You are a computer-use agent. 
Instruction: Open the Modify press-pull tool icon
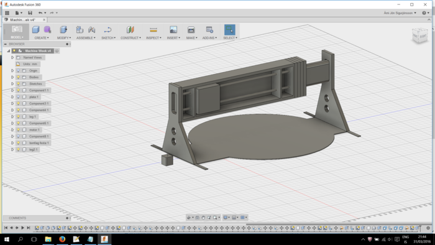point(63,29)
